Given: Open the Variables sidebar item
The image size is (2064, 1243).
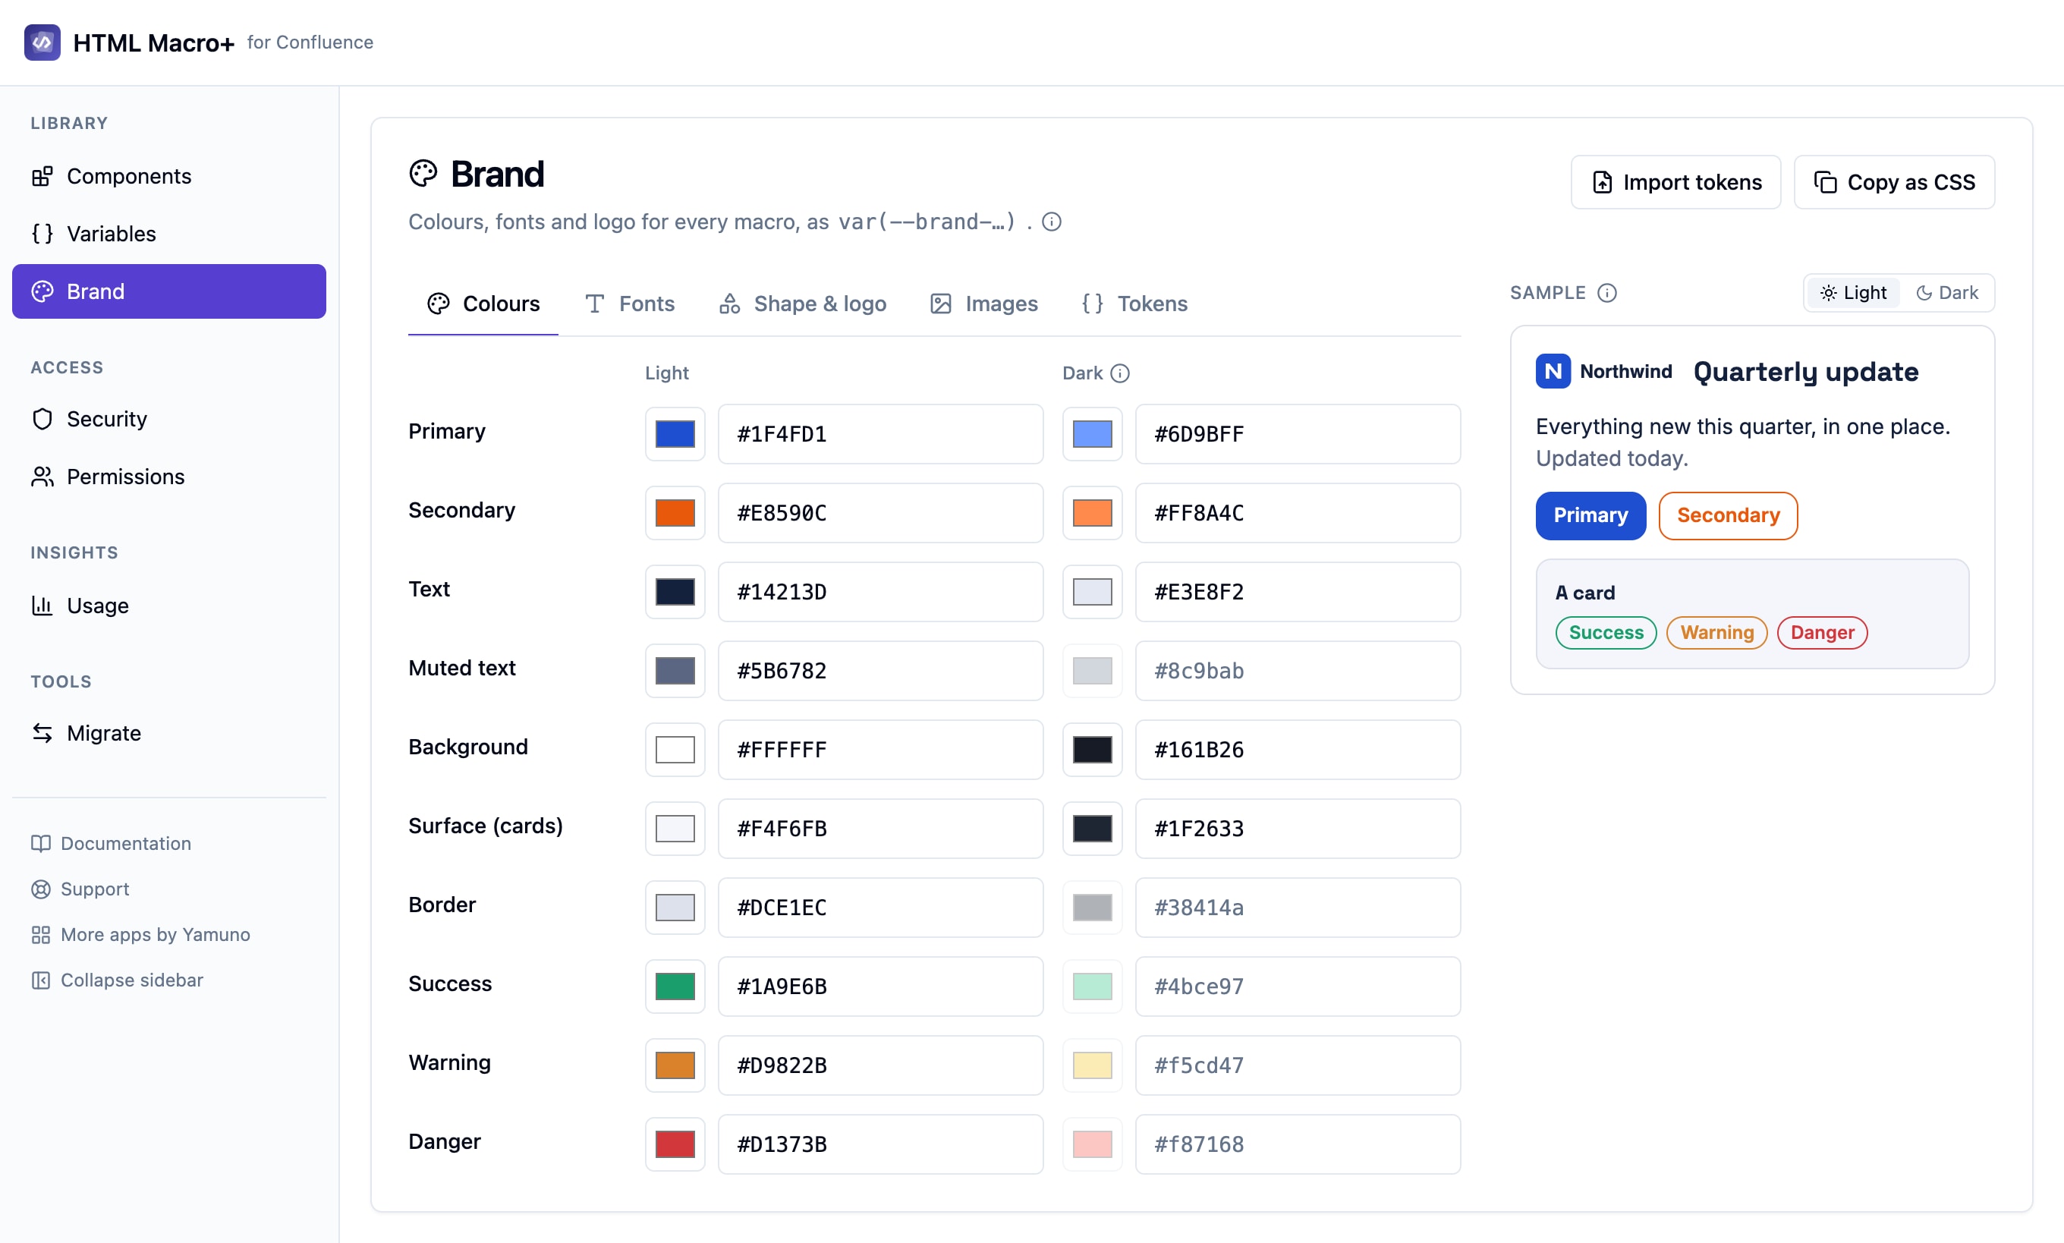Looking at the screenshot, I should tap(169, 234).
